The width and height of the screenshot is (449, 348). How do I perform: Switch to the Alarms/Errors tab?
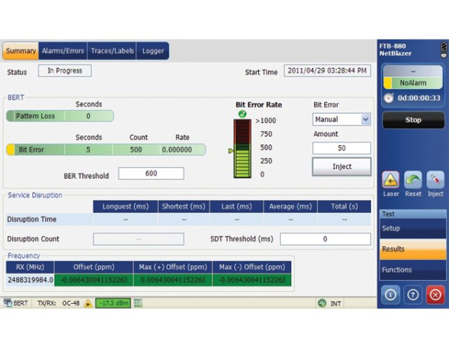point(63,51)
